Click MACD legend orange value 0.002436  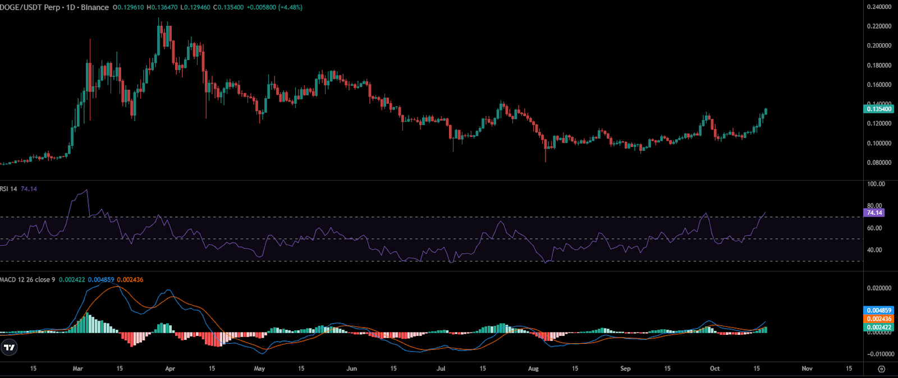(130, 280)
